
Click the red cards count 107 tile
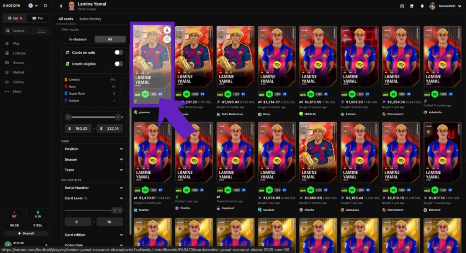(x=14, y=214)
